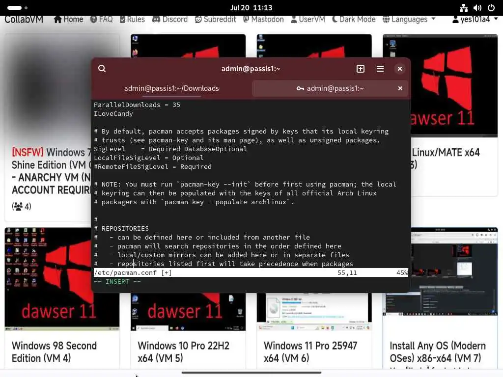Viewport: 503px width, 377px height.
Task: Click the 4 users count icon
Action: [x=18, y=207]
